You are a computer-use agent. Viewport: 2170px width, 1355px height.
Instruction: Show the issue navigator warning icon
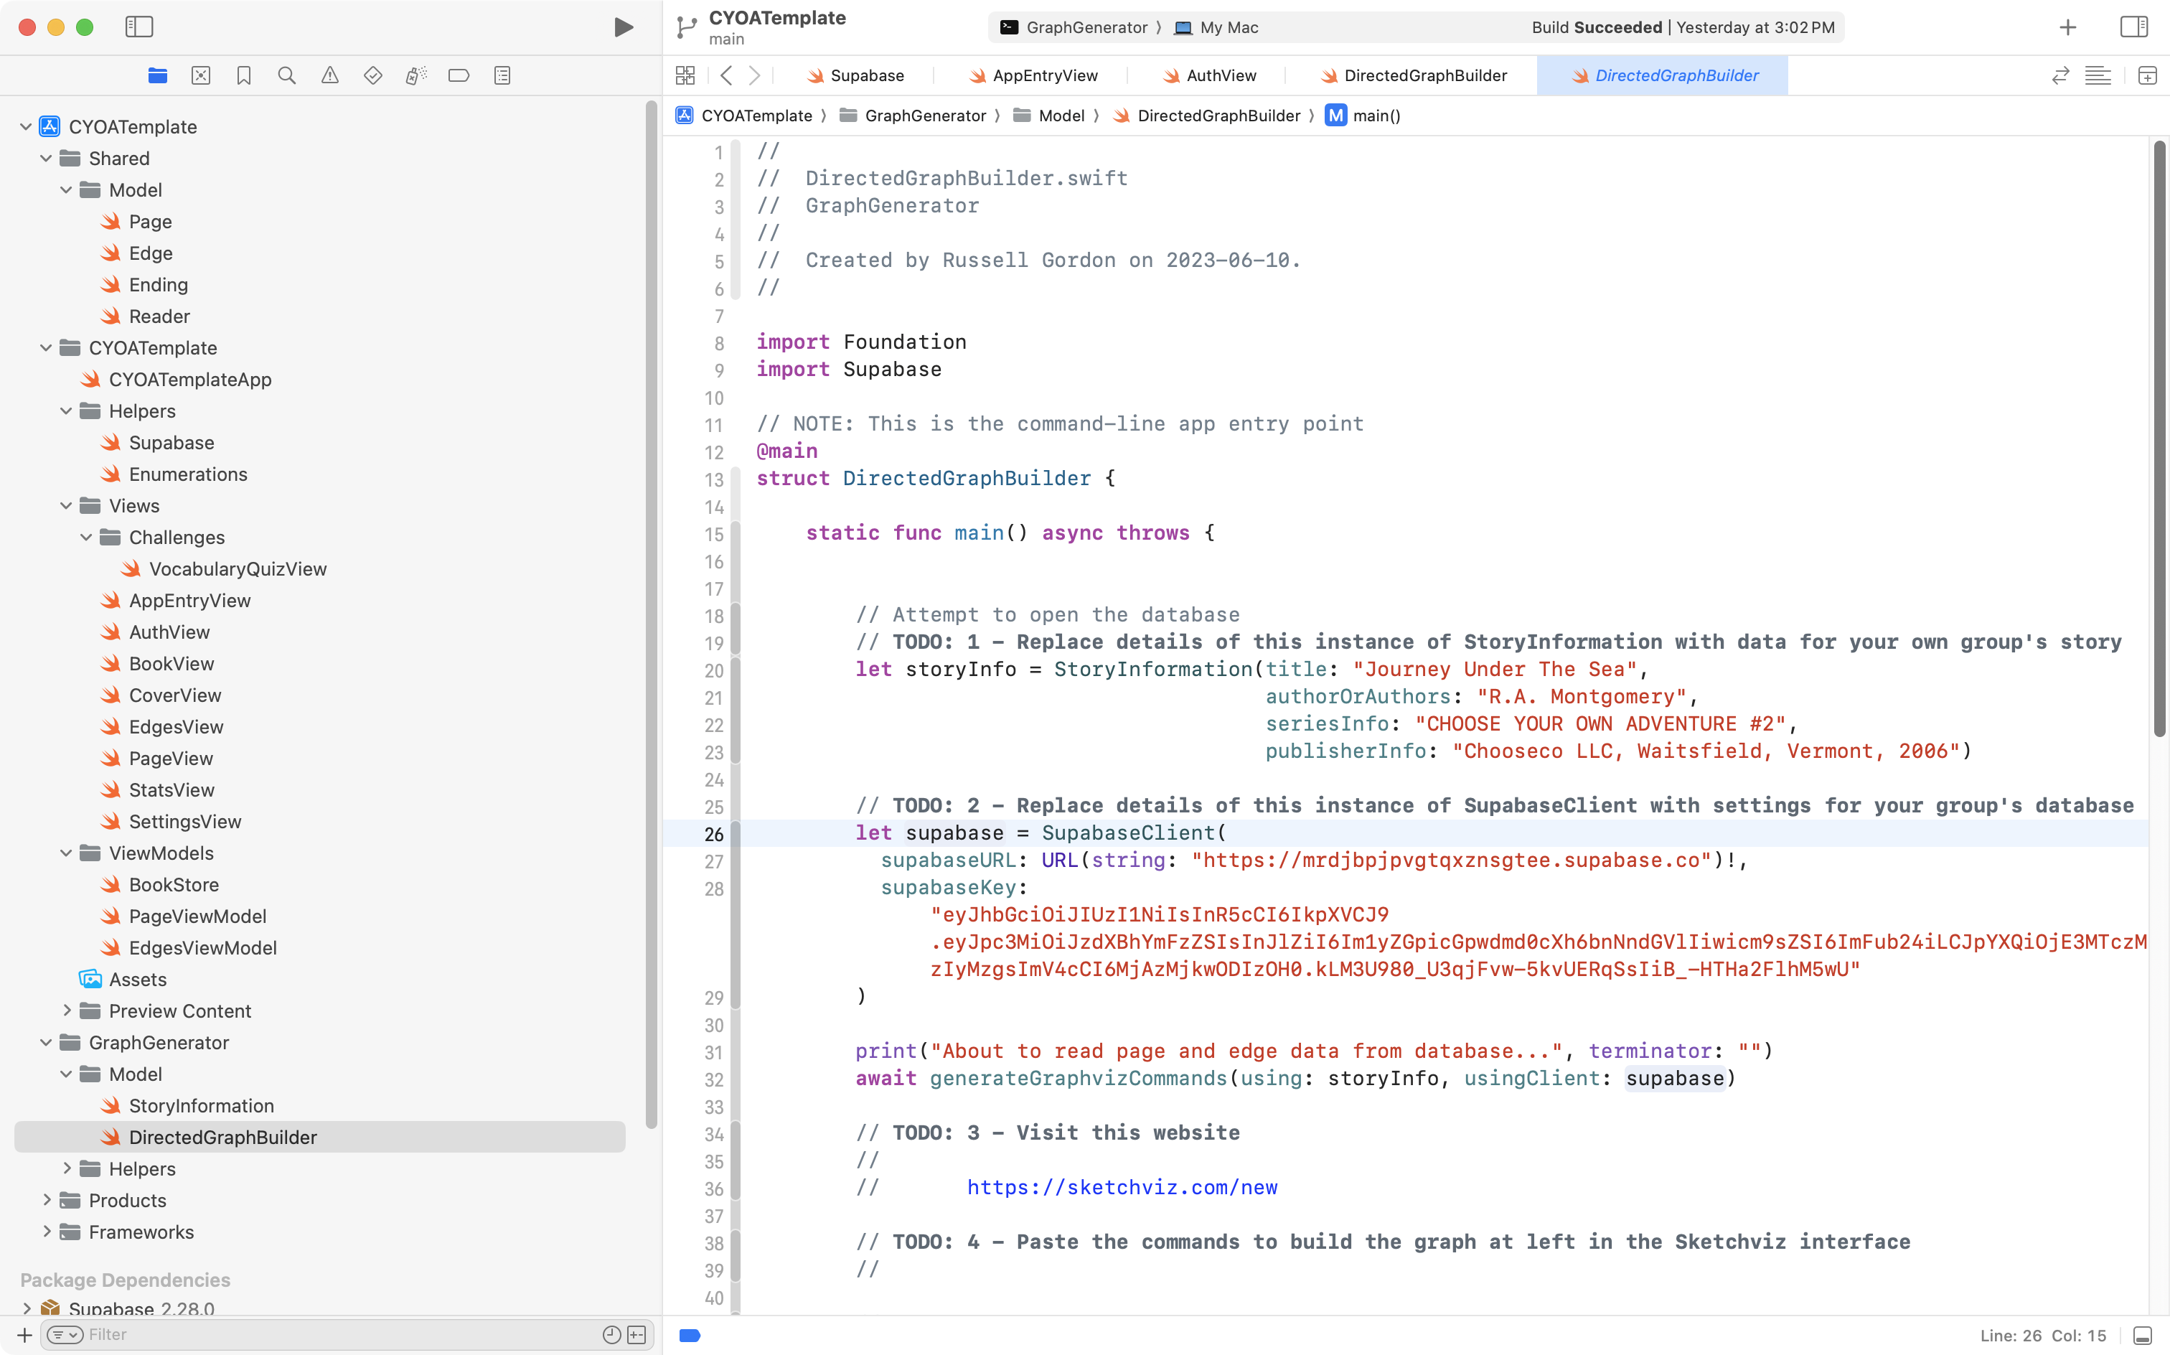[329, 75]
